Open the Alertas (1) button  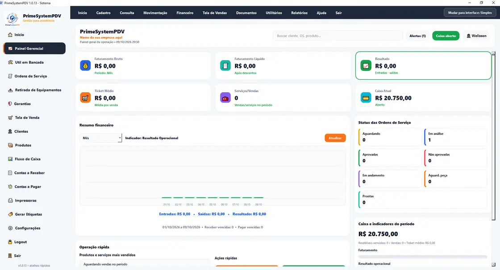(417, 36)
